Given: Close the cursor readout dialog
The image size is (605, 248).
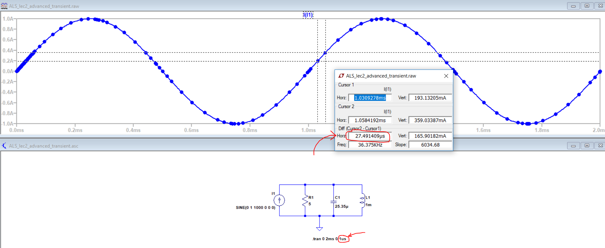Looking at the screenshot, I should 446,76.
